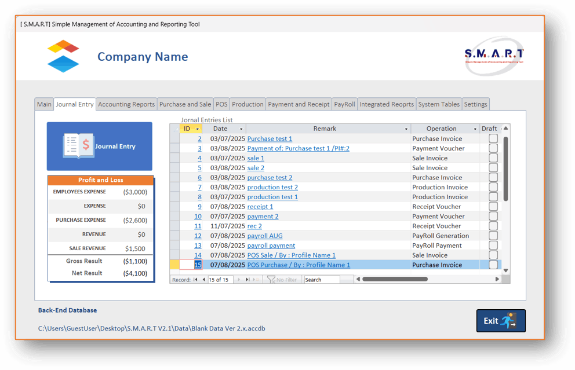Open 'POS Purchase / By : Profile Name 1' link
575x370 pixels.
299,265
